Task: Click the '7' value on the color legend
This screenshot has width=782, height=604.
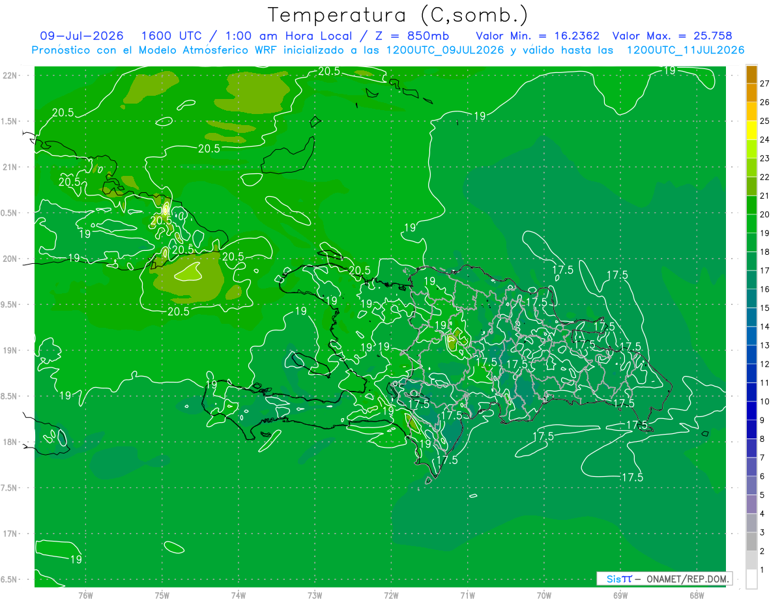Action: coord(763,457)
